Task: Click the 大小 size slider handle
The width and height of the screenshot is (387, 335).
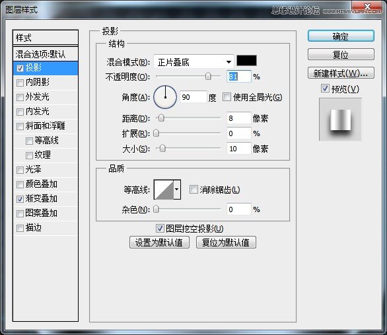Action: pyautogui.click(x=162, y=149)
